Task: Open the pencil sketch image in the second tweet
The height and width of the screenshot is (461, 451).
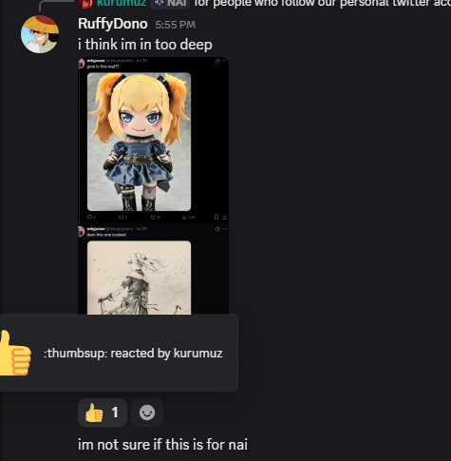Action: click(x=139, y=278)
